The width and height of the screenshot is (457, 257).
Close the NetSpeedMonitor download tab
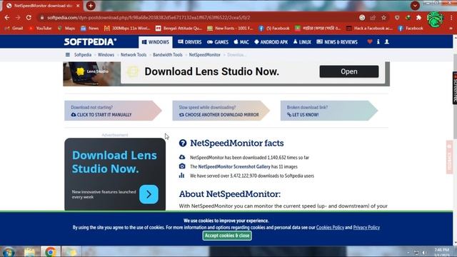tap(78, 6)
